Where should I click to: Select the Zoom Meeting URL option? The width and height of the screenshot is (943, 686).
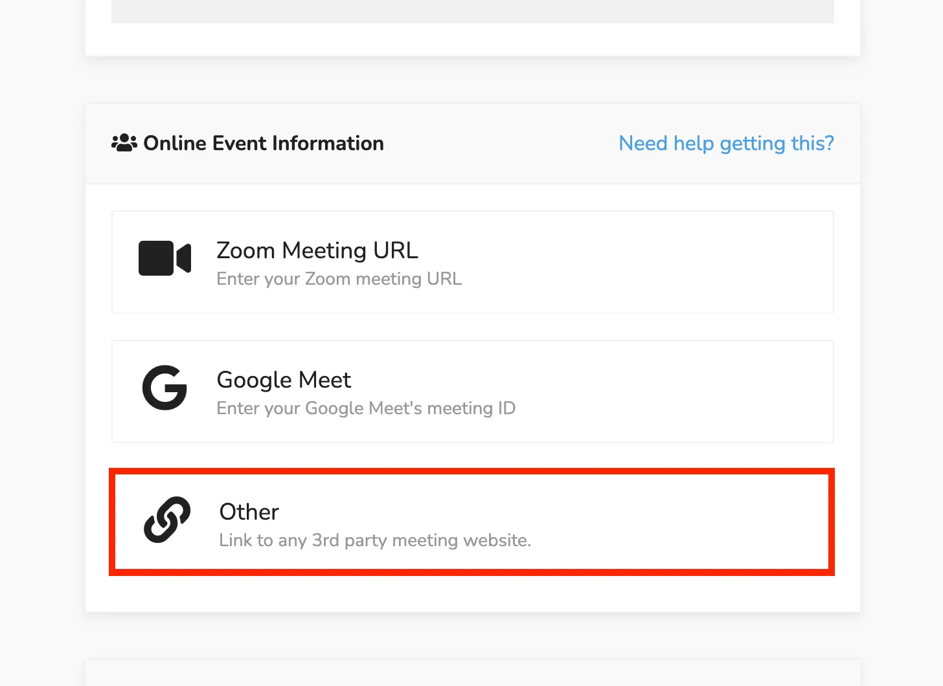(473, 262)
